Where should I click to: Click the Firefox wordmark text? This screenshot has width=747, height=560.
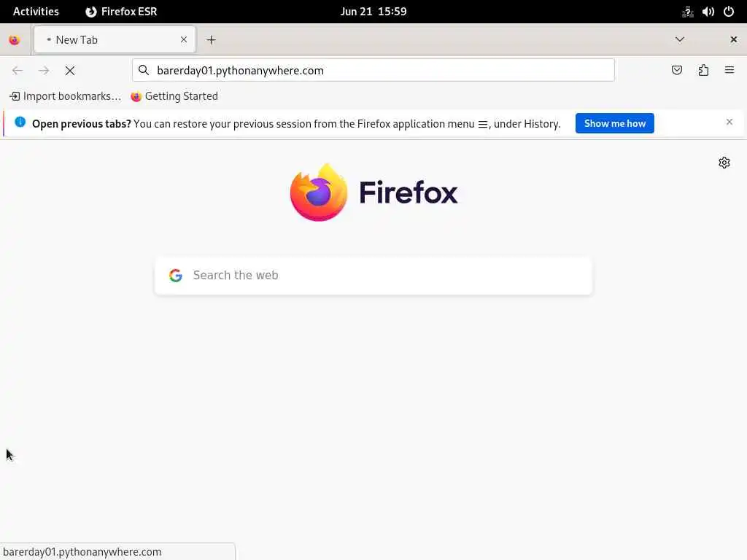(409, 192)
